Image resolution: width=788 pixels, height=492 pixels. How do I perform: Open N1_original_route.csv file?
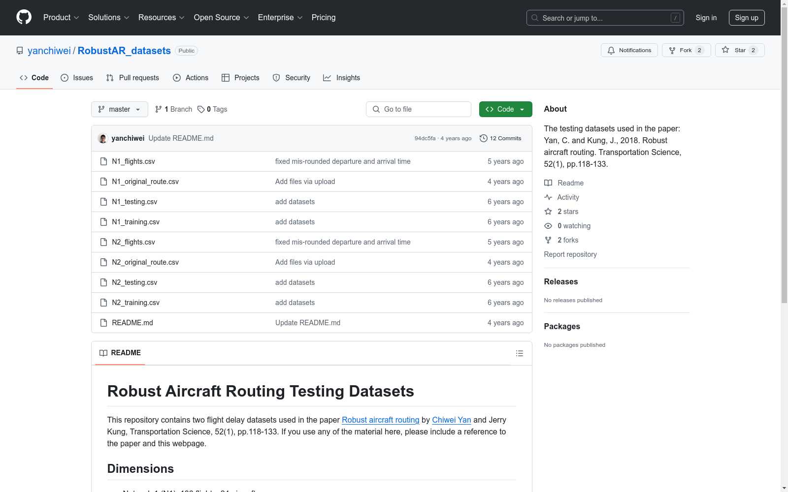pos(145,182)
